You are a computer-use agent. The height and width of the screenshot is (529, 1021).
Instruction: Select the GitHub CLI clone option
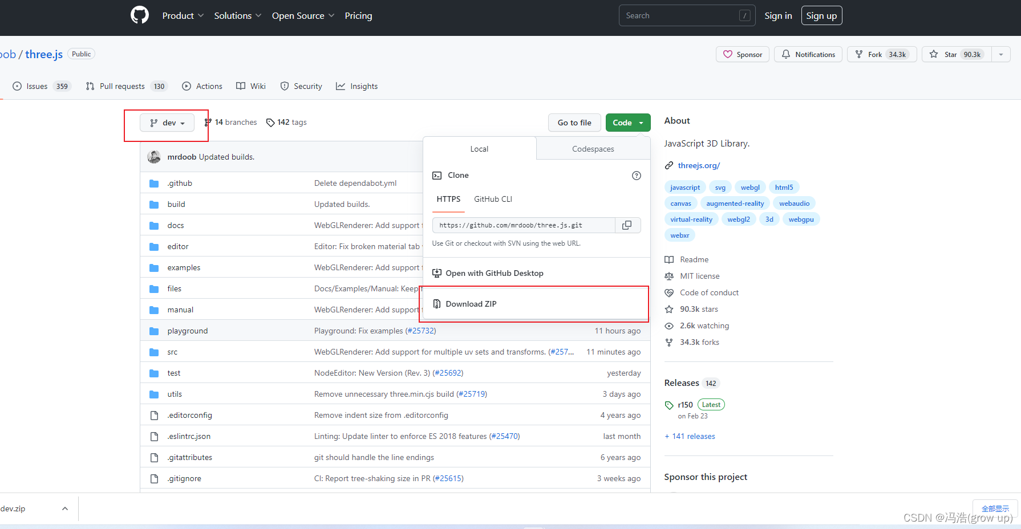[x=493, y=199]
